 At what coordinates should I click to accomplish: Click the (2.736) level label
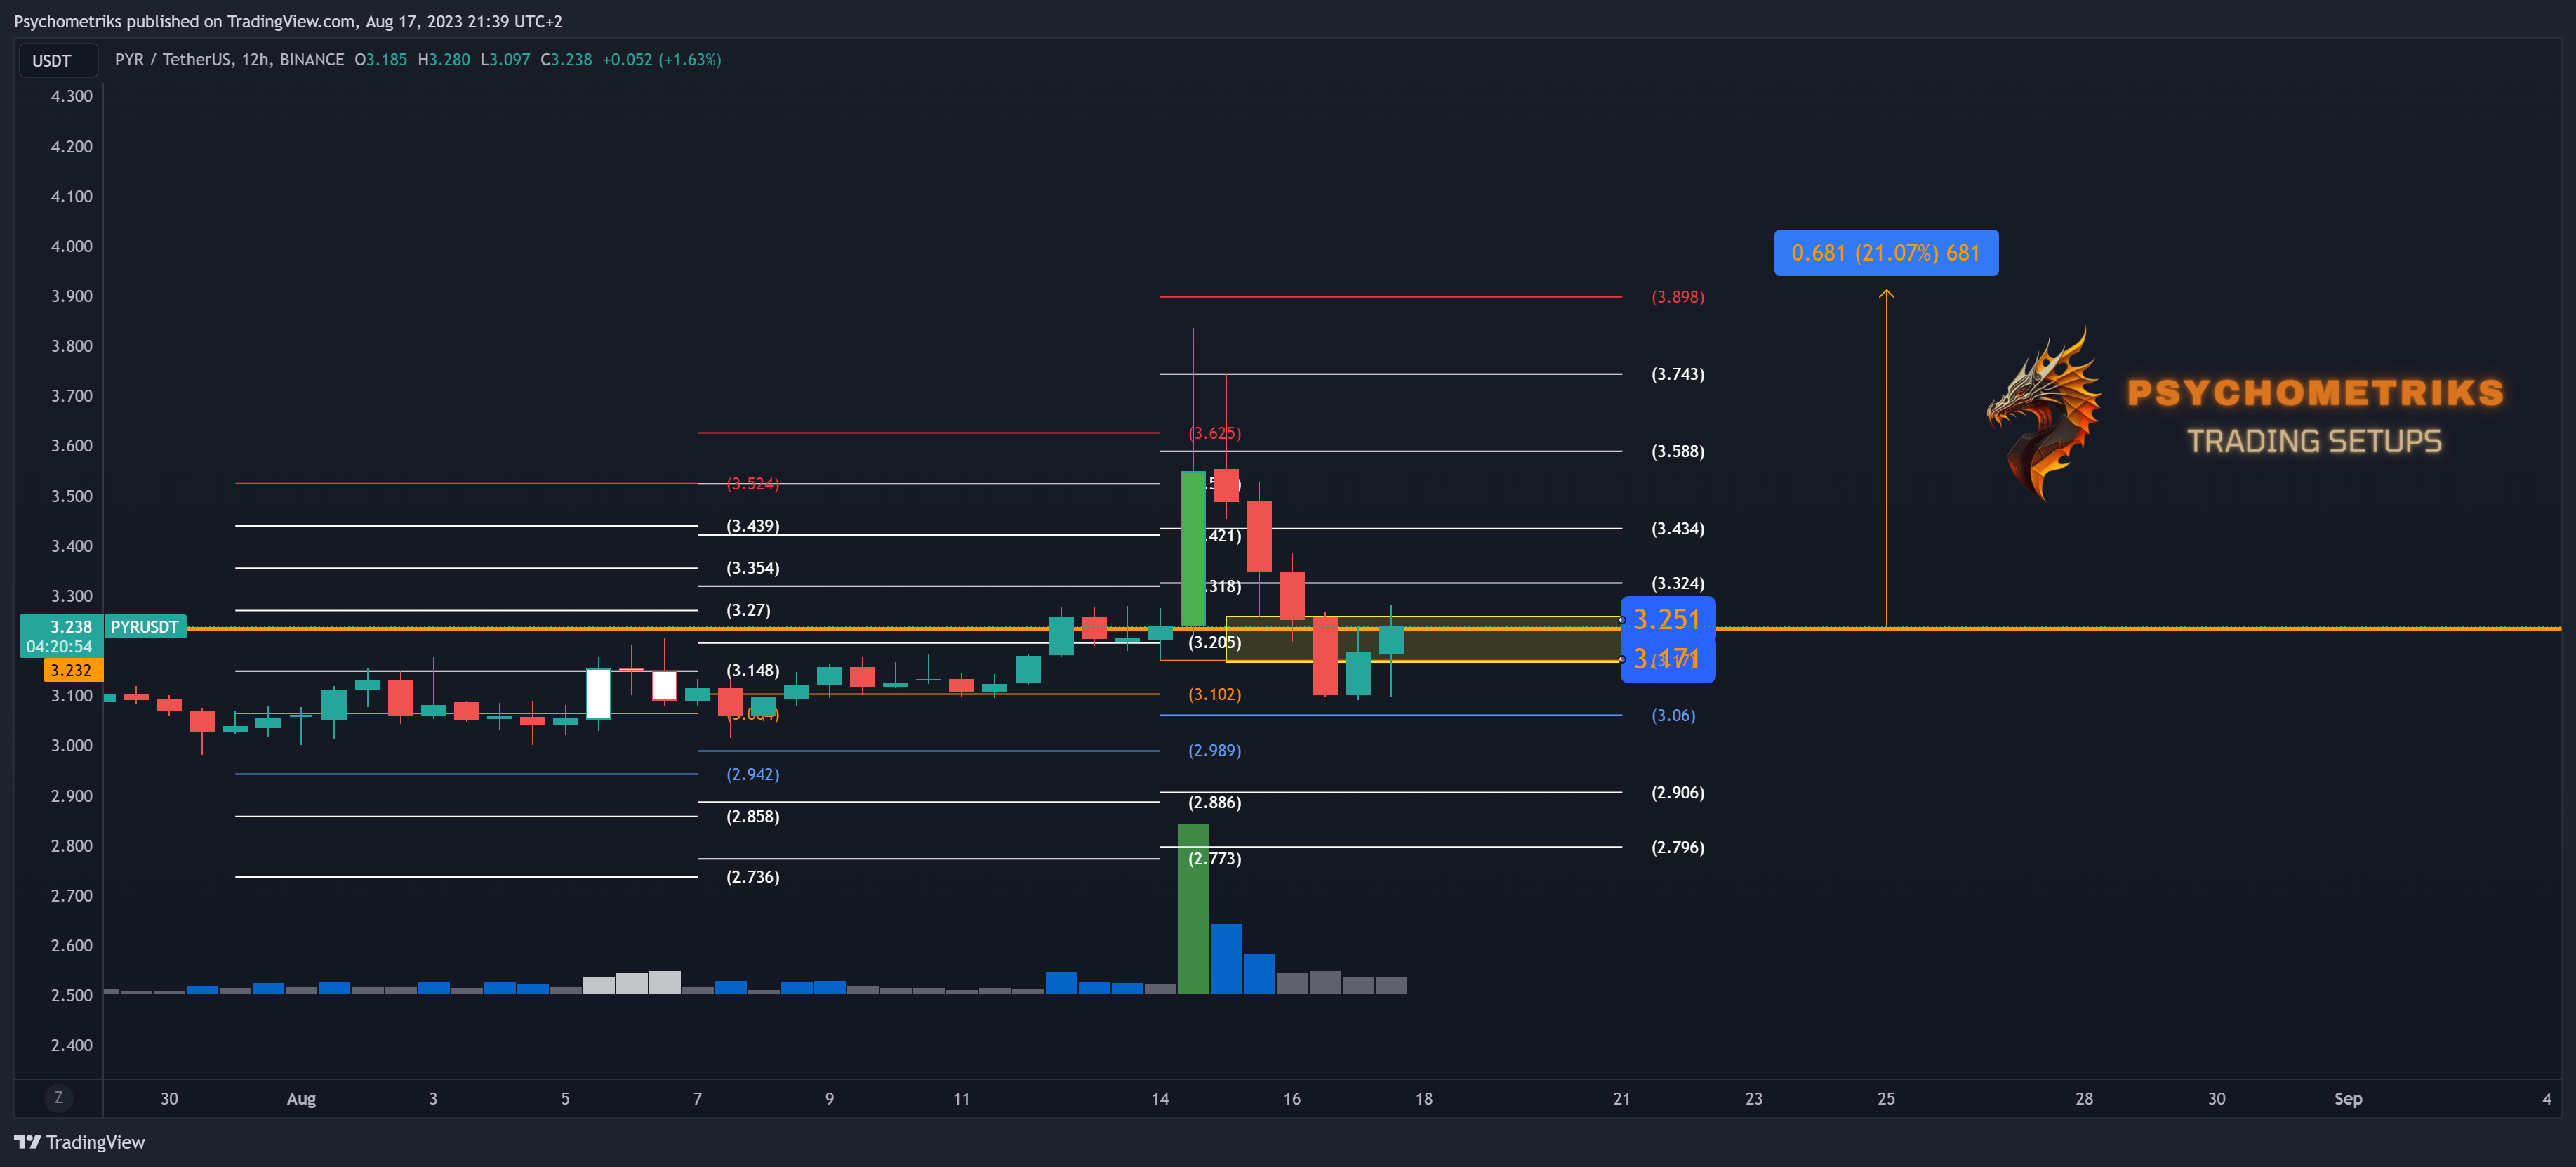pyautogui.click(x=753, y=877)
